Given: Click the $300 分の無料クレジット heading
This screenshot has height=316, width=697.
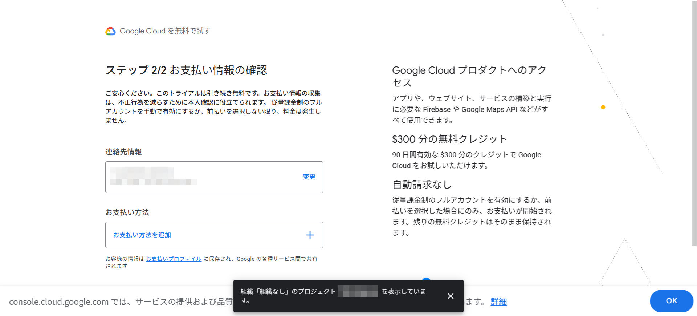Looking at the screenshot, I should tap(449, 139).
